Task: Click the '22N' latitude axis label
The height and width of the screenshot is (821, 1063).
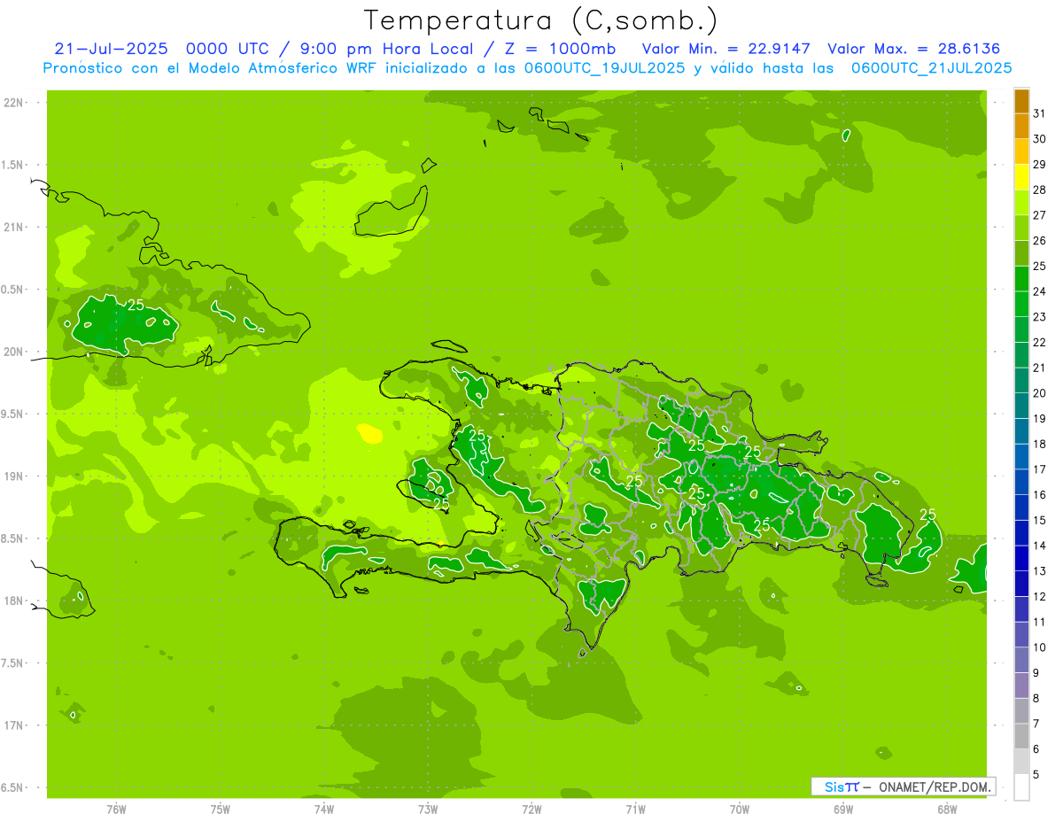Action: pos(13,103)
